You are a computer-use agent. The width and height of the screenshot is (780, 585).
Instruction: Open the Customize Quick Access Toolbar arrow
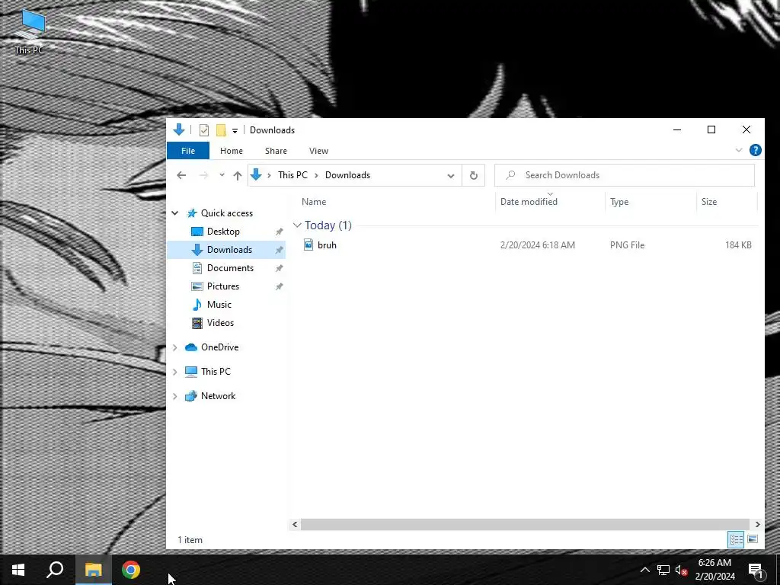[235, 131]
